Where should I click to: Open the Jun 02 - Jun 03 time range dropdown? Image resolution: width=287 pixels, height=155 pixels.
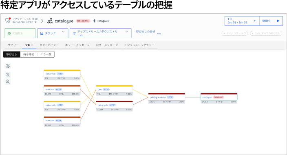(242, 21)
